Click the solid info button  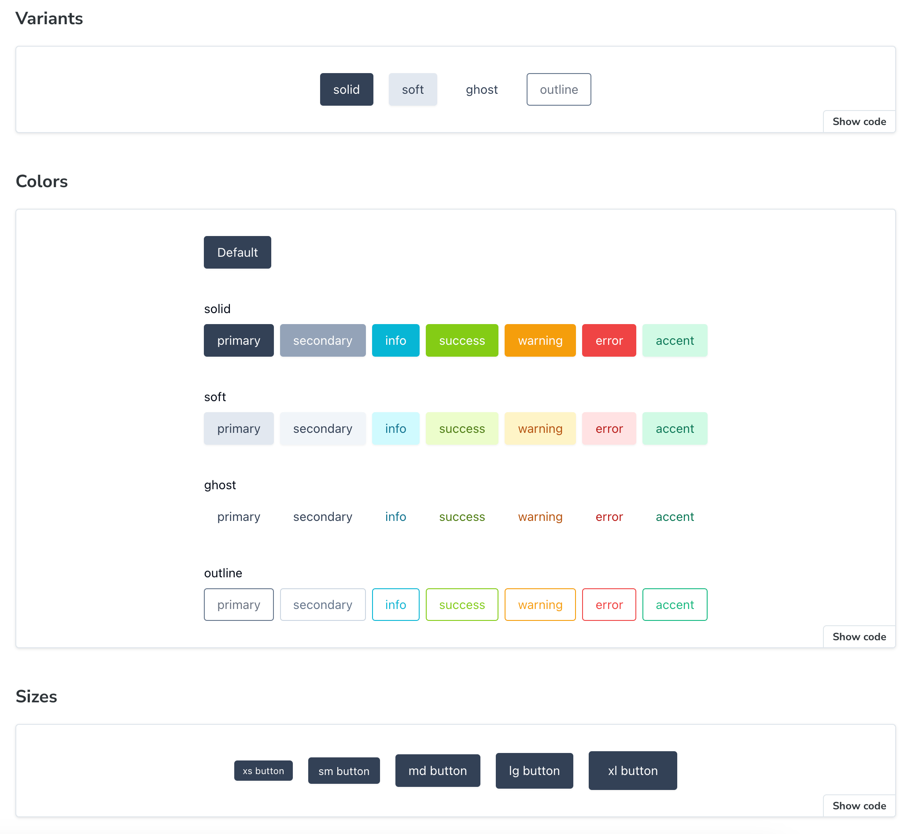[x=395, y=340]
